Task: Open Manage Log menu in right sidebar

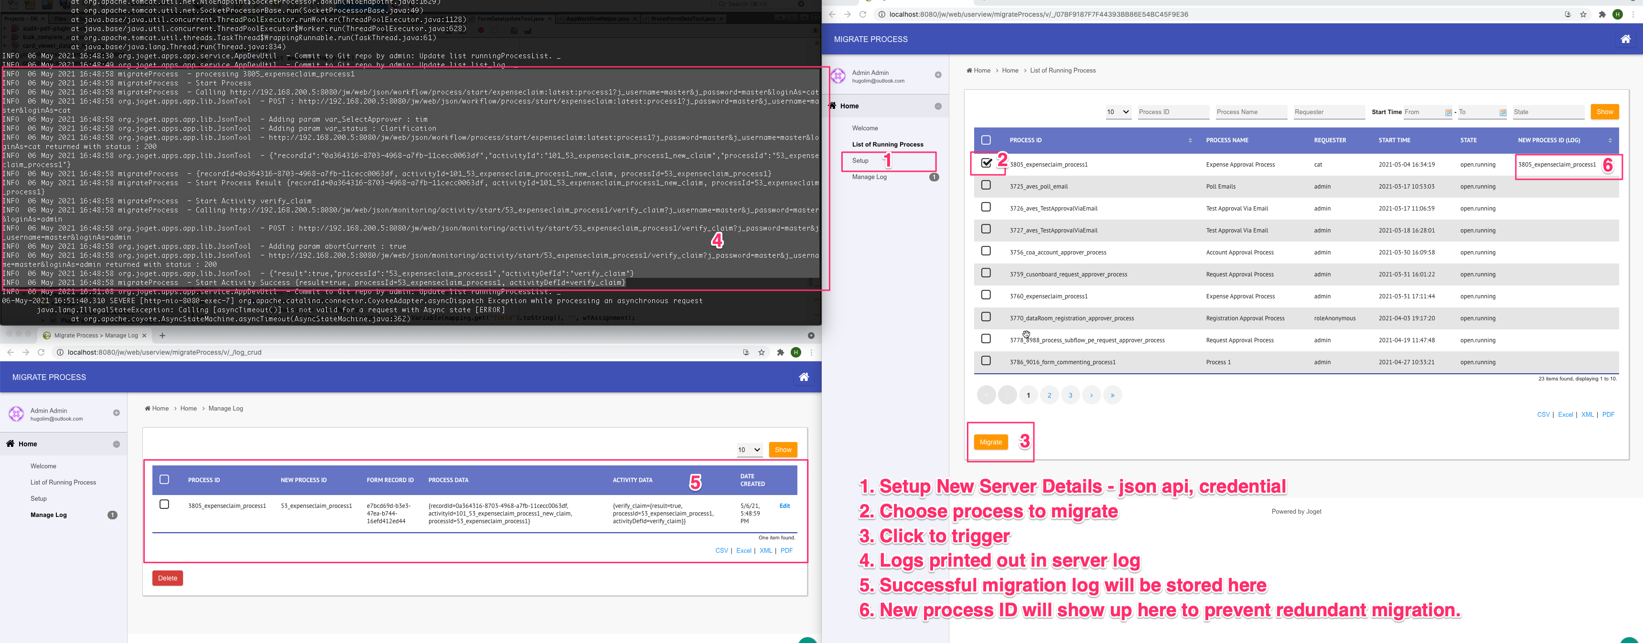Action: click(869, 177)
